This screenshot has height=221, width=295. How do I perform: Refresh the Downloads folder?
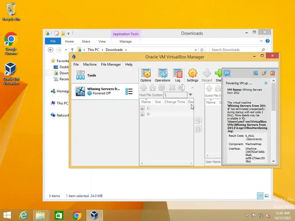pos(202,50)
